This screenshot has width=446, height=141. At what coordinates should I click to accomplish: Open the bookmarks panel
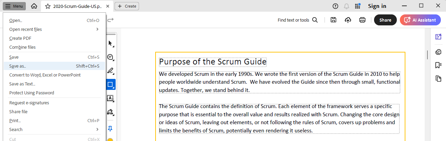click(x=438, y=65)
